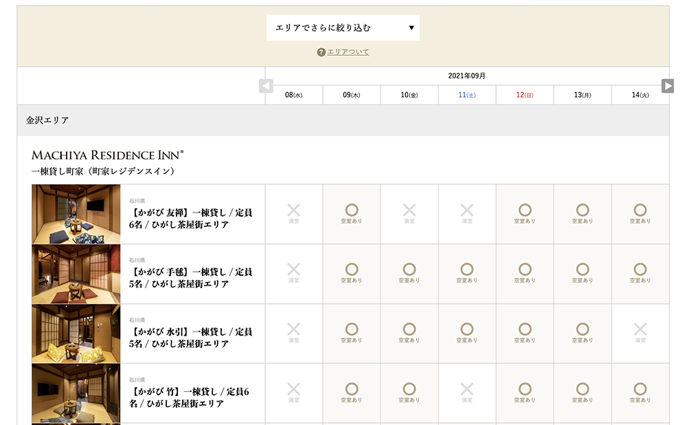Select availability circle for かがび 水引 on 13(月)
Viewport: 687px width, 425px height.
(x=583, y=329)
